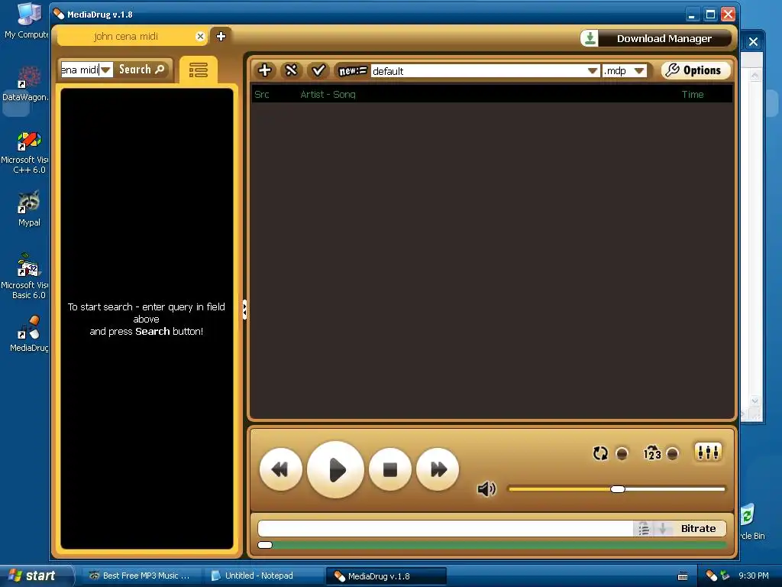Open MediaDrug desktop shortcut
Screen dimensions: 782x587
click(x=29, y=333)
